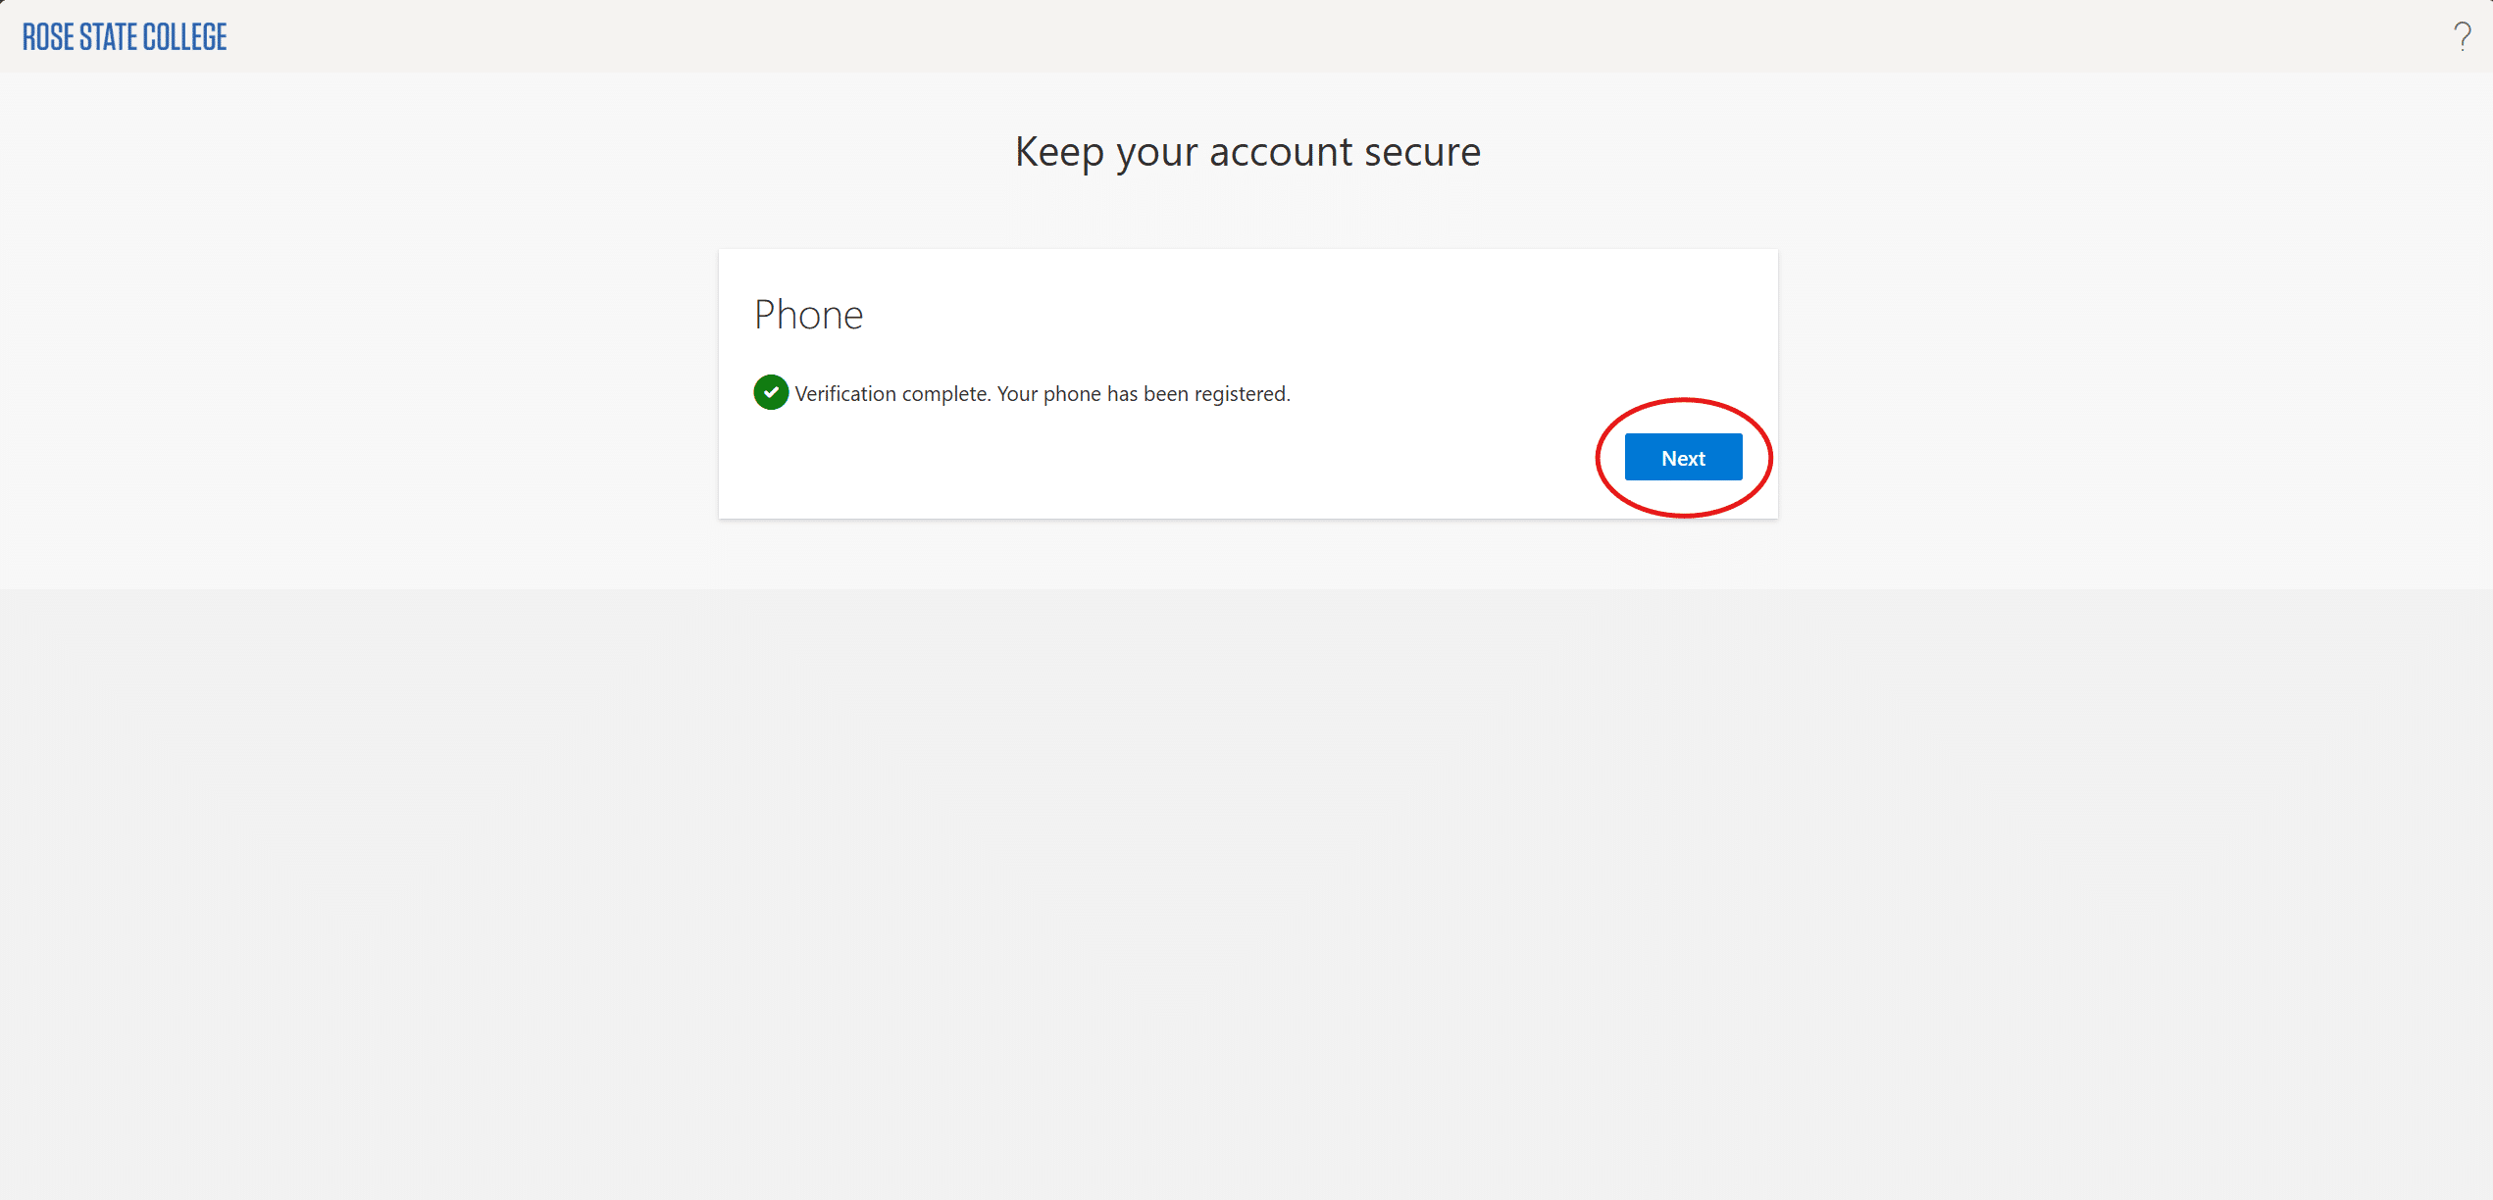Click the green verification checkmark icon

pyautogui.click(x=771, y=392)
